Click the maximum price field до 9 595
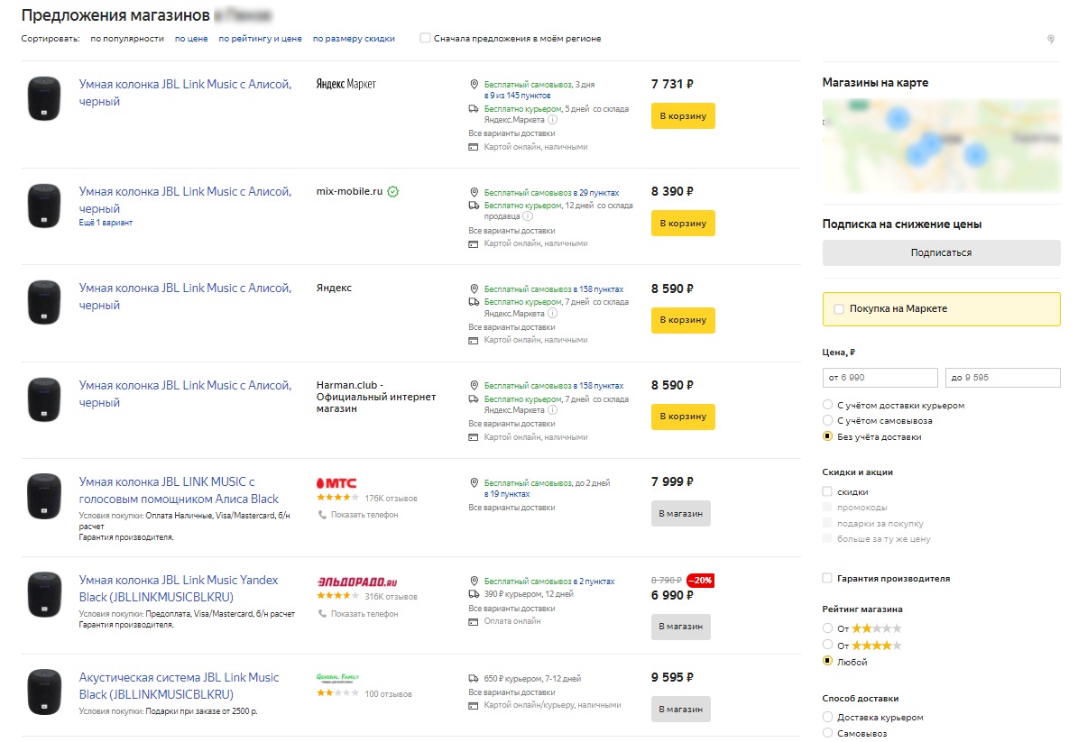The height and width of the screenshot is (742, 1078). 1003,377
